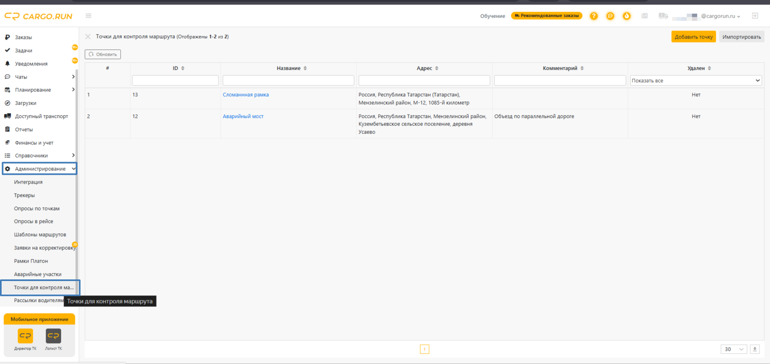Open Аварийные участки in sidebar
The image size is (770, 364).
point(38,274)
